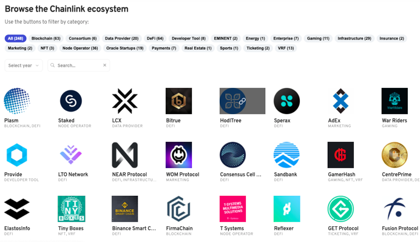Open the Plasm logo icon
This screenshot has width=420, height=242.
click(17, 101)
